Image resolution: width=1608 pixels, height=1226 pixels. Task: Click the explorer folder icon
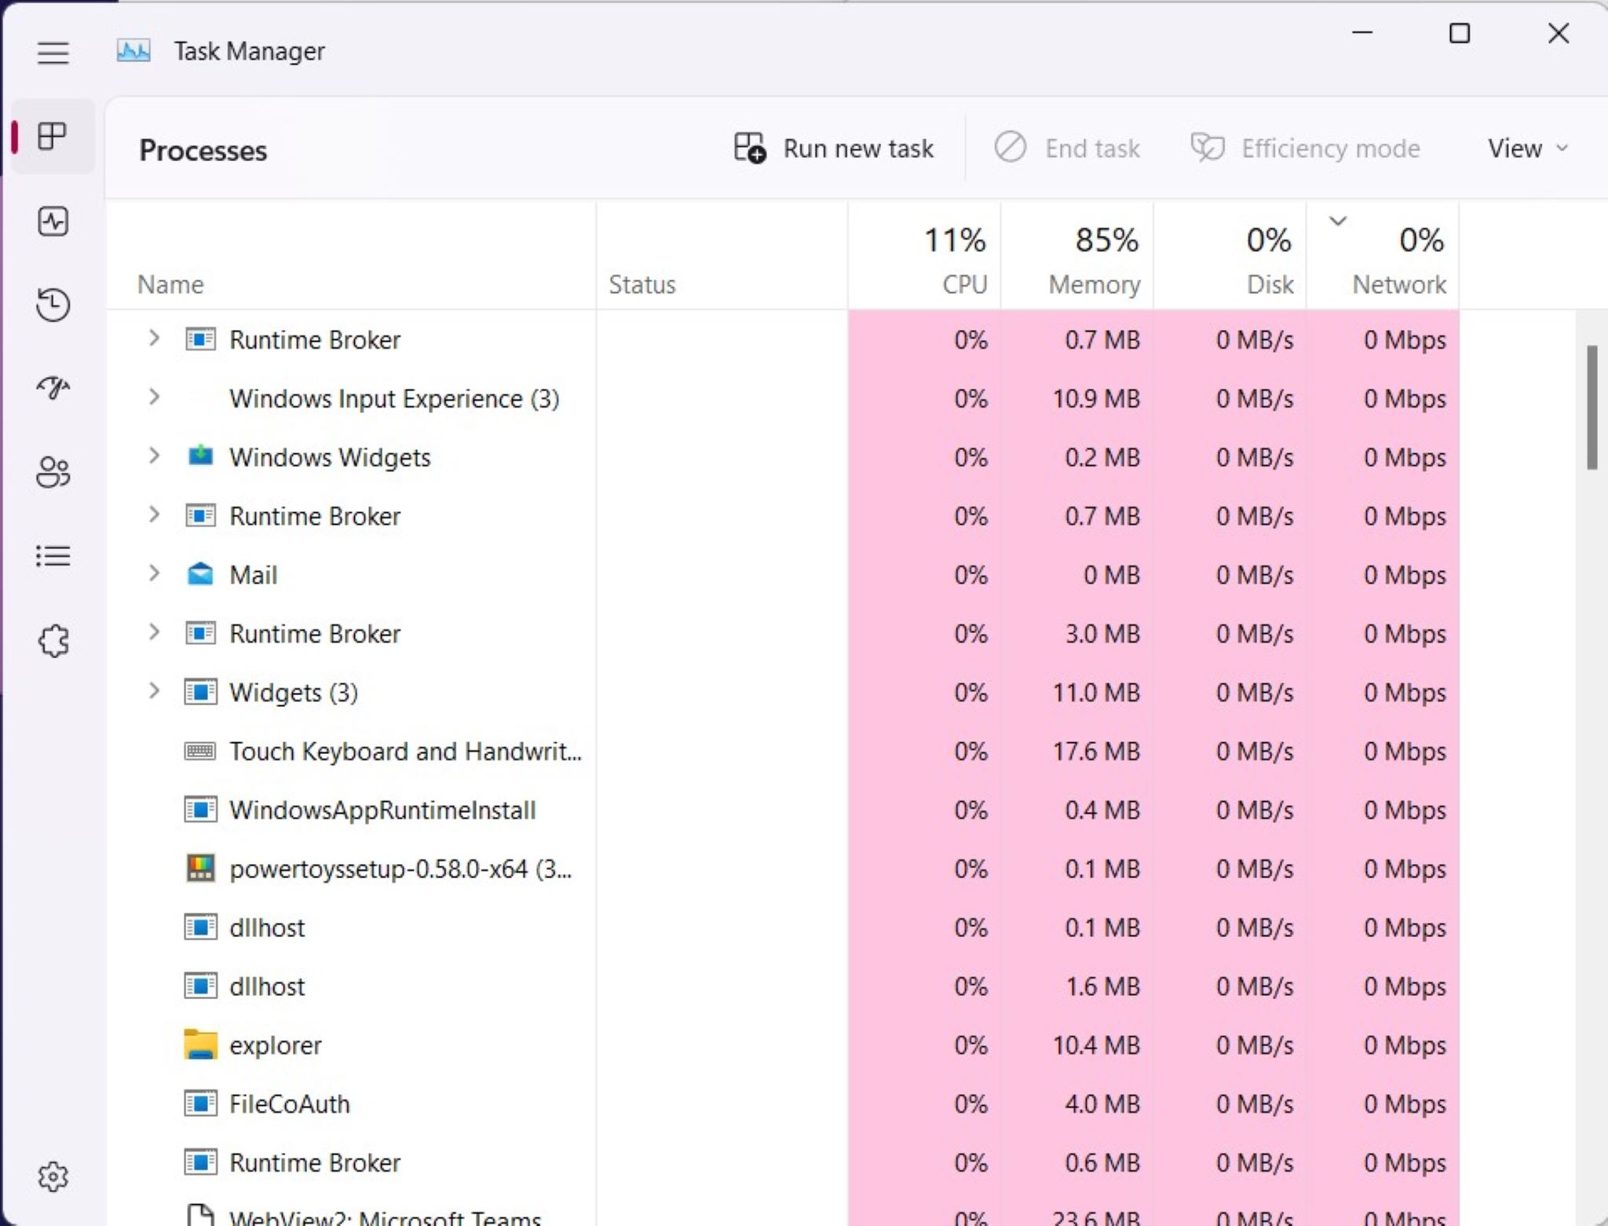tap(201, 1045)
